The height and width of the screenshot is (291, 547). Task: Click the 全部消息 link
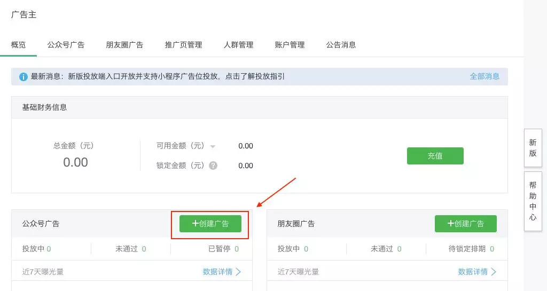pos(485,76)
